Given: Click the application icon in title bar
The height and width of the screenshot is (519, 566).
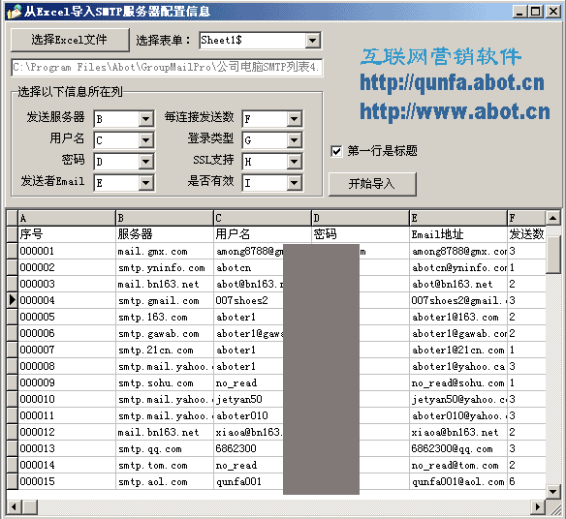Looking at the screenshot, I should (14, 12).
